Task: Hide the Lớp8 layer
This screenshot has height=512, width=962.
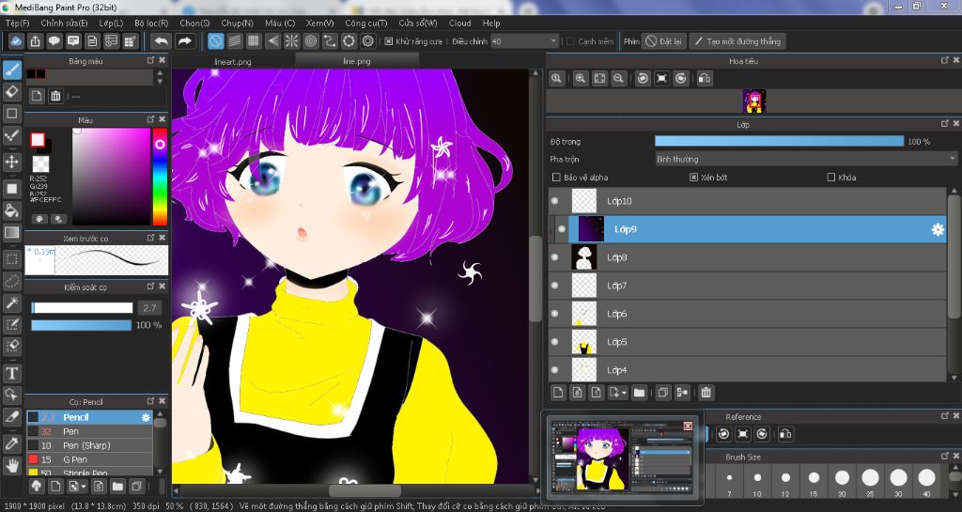Action: [x=555, y=257]
